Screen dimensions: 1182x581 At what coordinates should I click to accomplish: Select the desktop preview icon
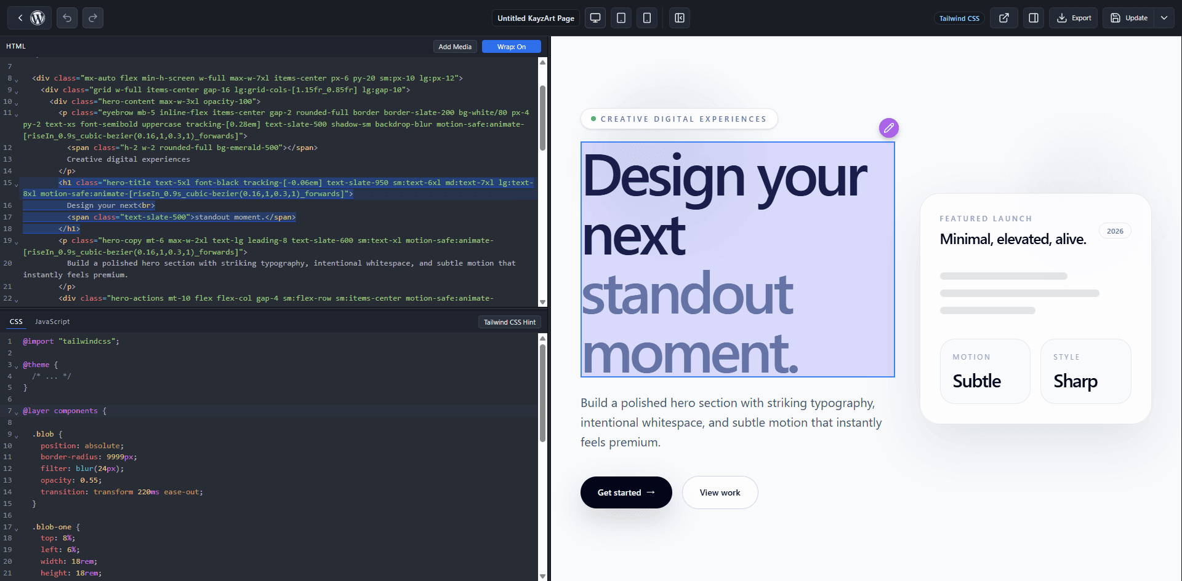[x=595, y=18]
